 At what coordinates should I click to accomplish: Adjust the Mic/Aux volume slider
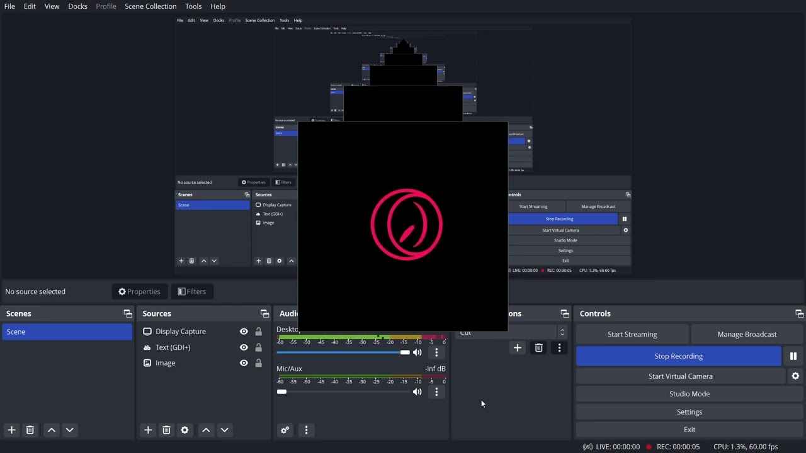coord(343,392)
